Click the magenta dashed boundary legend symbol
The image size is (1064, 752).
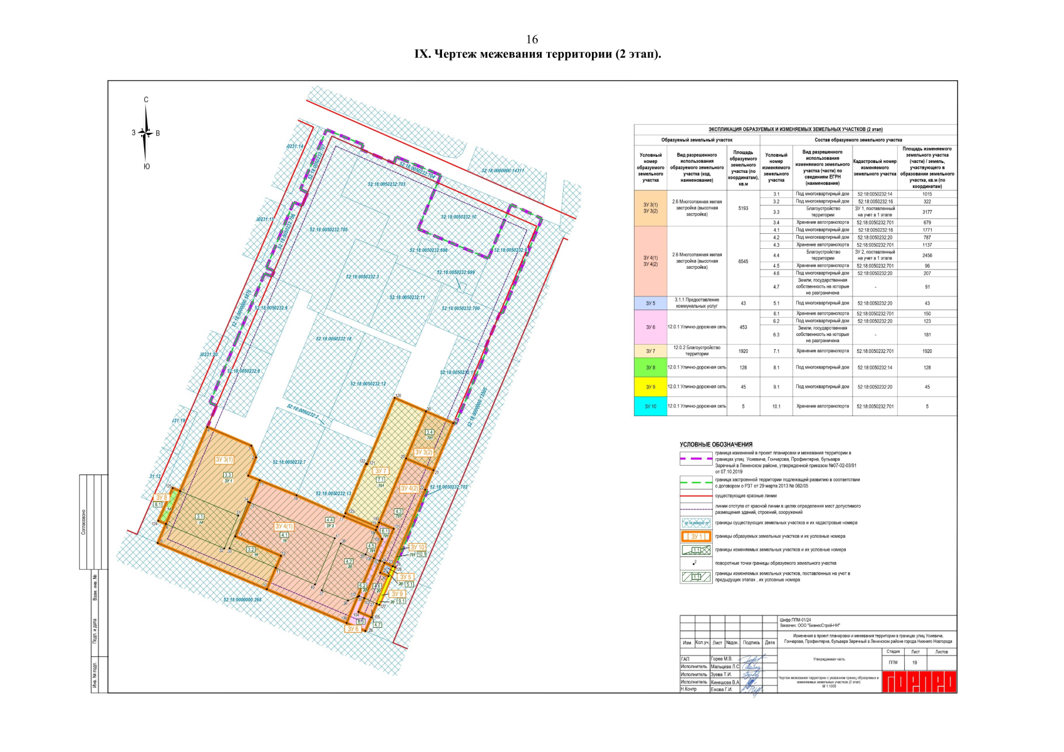tap(696, 459)
